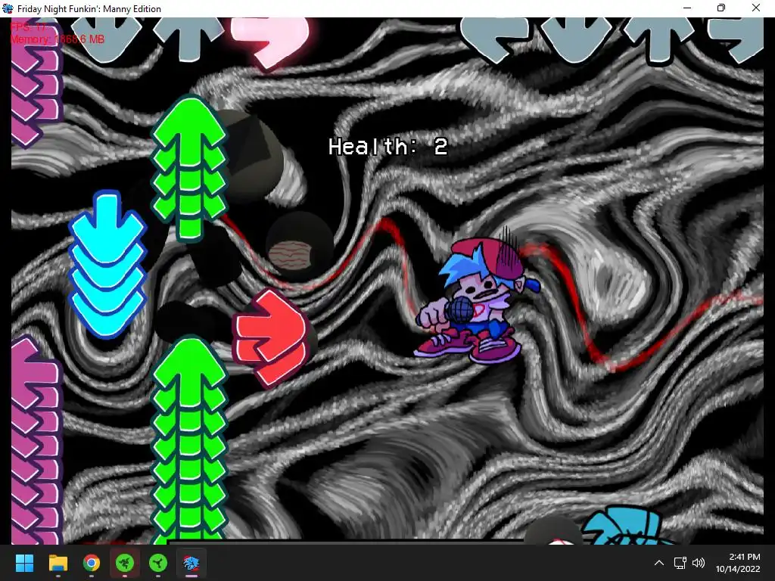Image resolution: width=775 pixels, height=581 pixels.
Task: Maximize the Friday Night Funkin' window
Action: point(721,8)
